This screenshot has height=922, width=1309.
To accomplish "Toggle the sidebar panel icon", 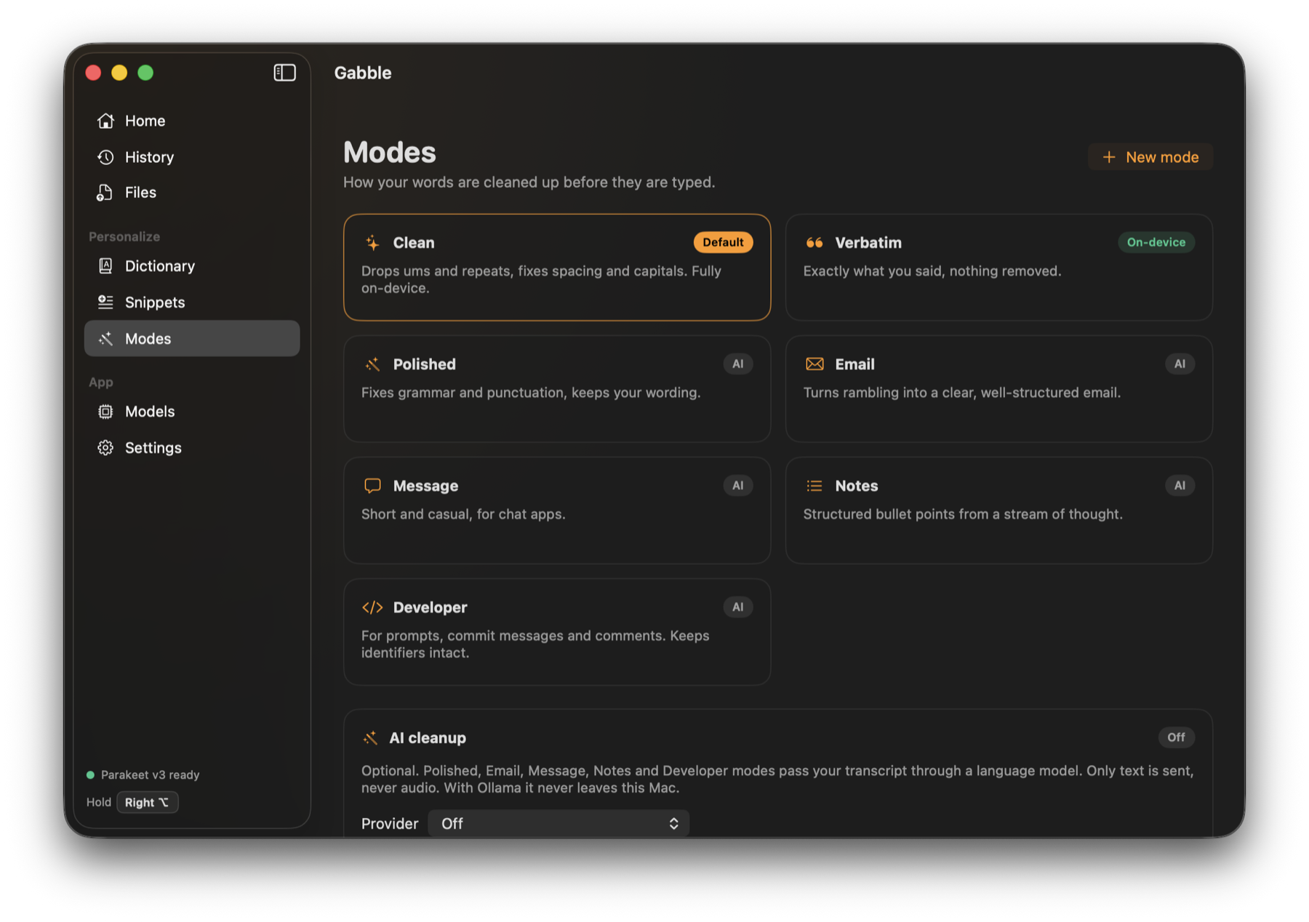I will click(x=284, y=73).
